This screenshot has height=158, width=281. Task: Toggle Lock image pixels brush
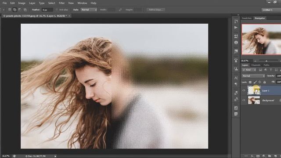[255, 82]
